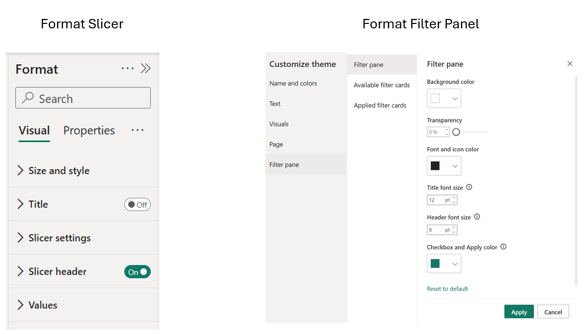Close the Filter pane customization dialog

[570, 64]
